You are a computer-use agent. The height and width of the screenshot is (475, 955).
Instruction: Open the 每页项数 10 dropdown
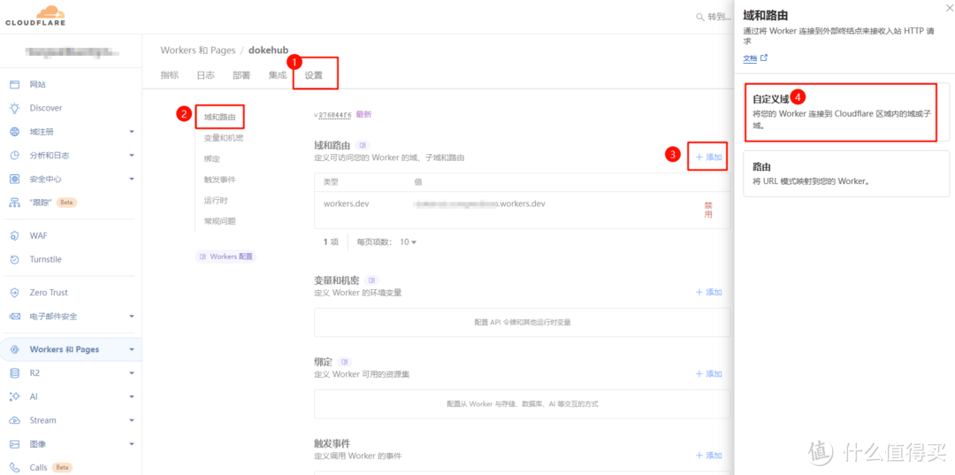pyautogui.click(x=408, y=241)
